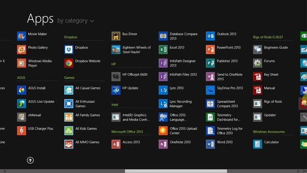
Task: Open HP Update icon
Action: pos(116,90)
